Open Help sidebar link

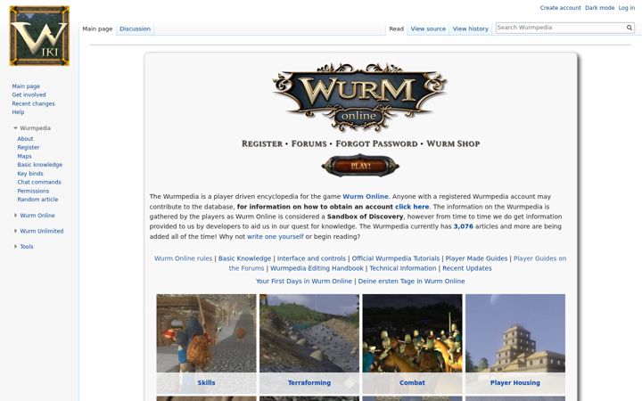(18, 111)
